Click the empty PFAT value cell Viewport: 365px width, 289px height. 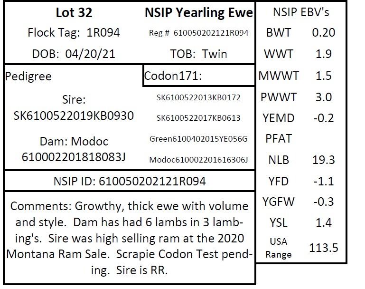coord(323,139)
